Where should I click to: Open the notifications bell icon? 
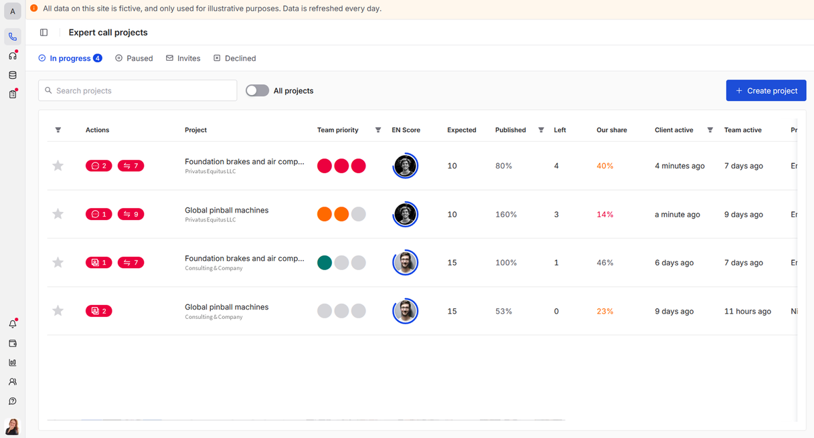coord(13,324)
